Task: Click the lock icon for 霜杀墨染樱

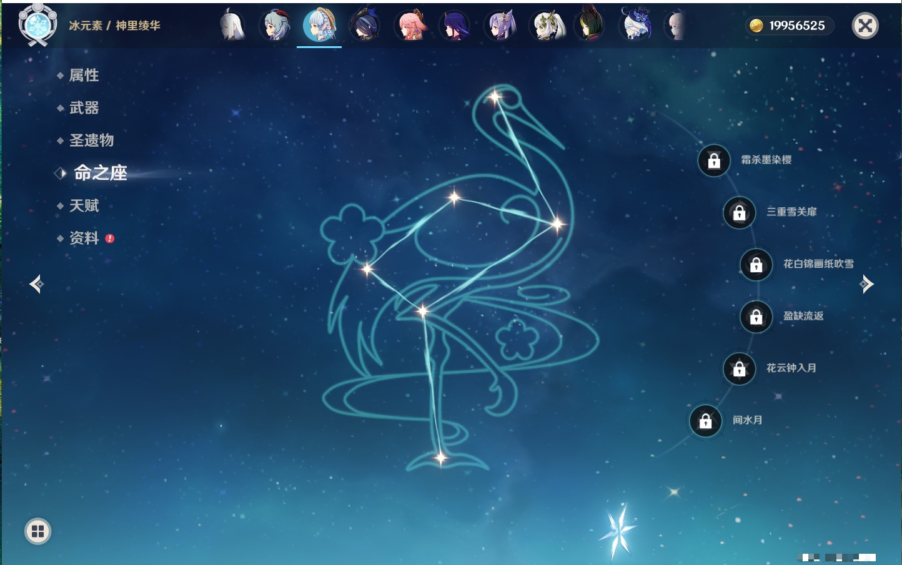Action: (714, 160)
